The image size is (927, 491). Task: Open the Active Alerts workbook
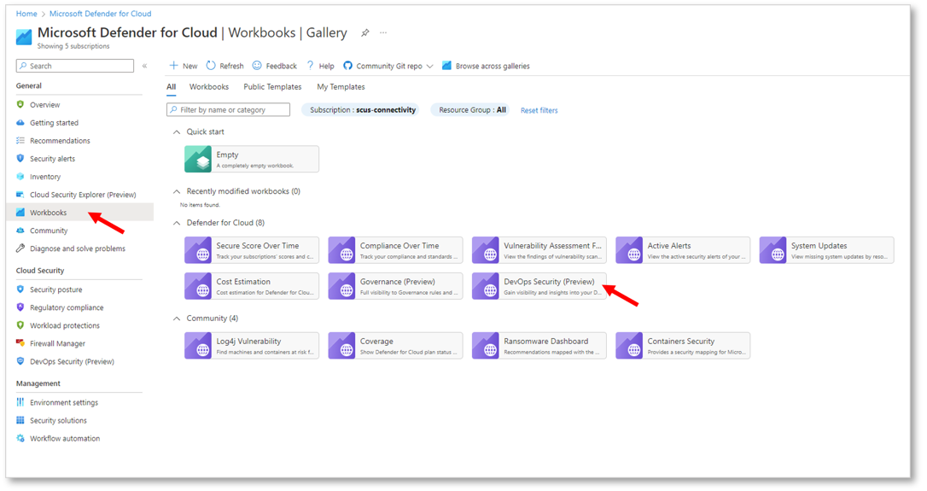(683, 251)
